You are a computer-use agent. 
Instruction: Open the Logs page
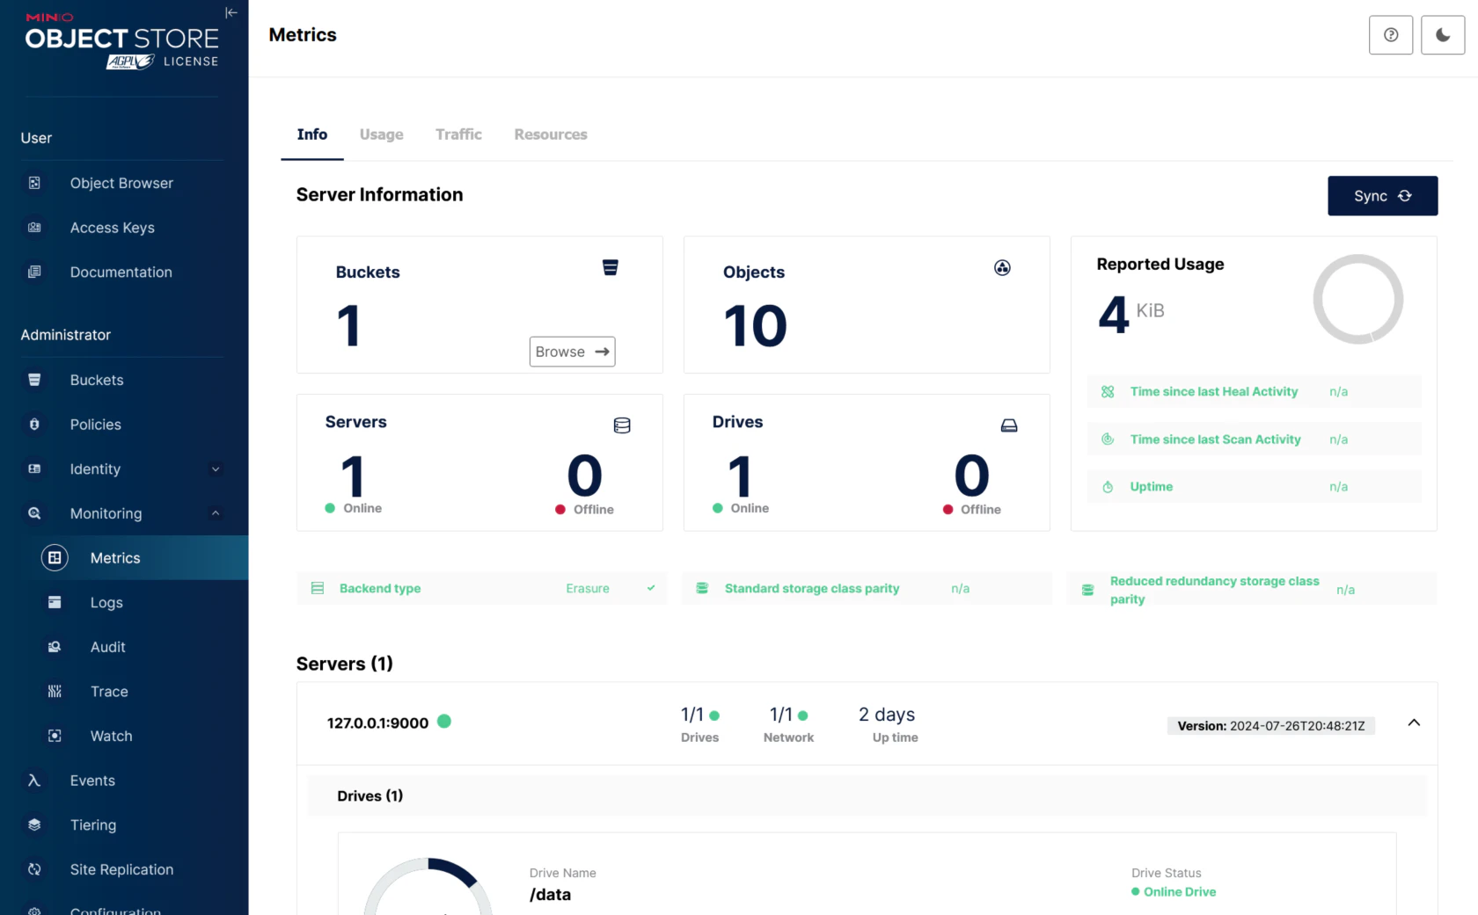tap(106, 603)
